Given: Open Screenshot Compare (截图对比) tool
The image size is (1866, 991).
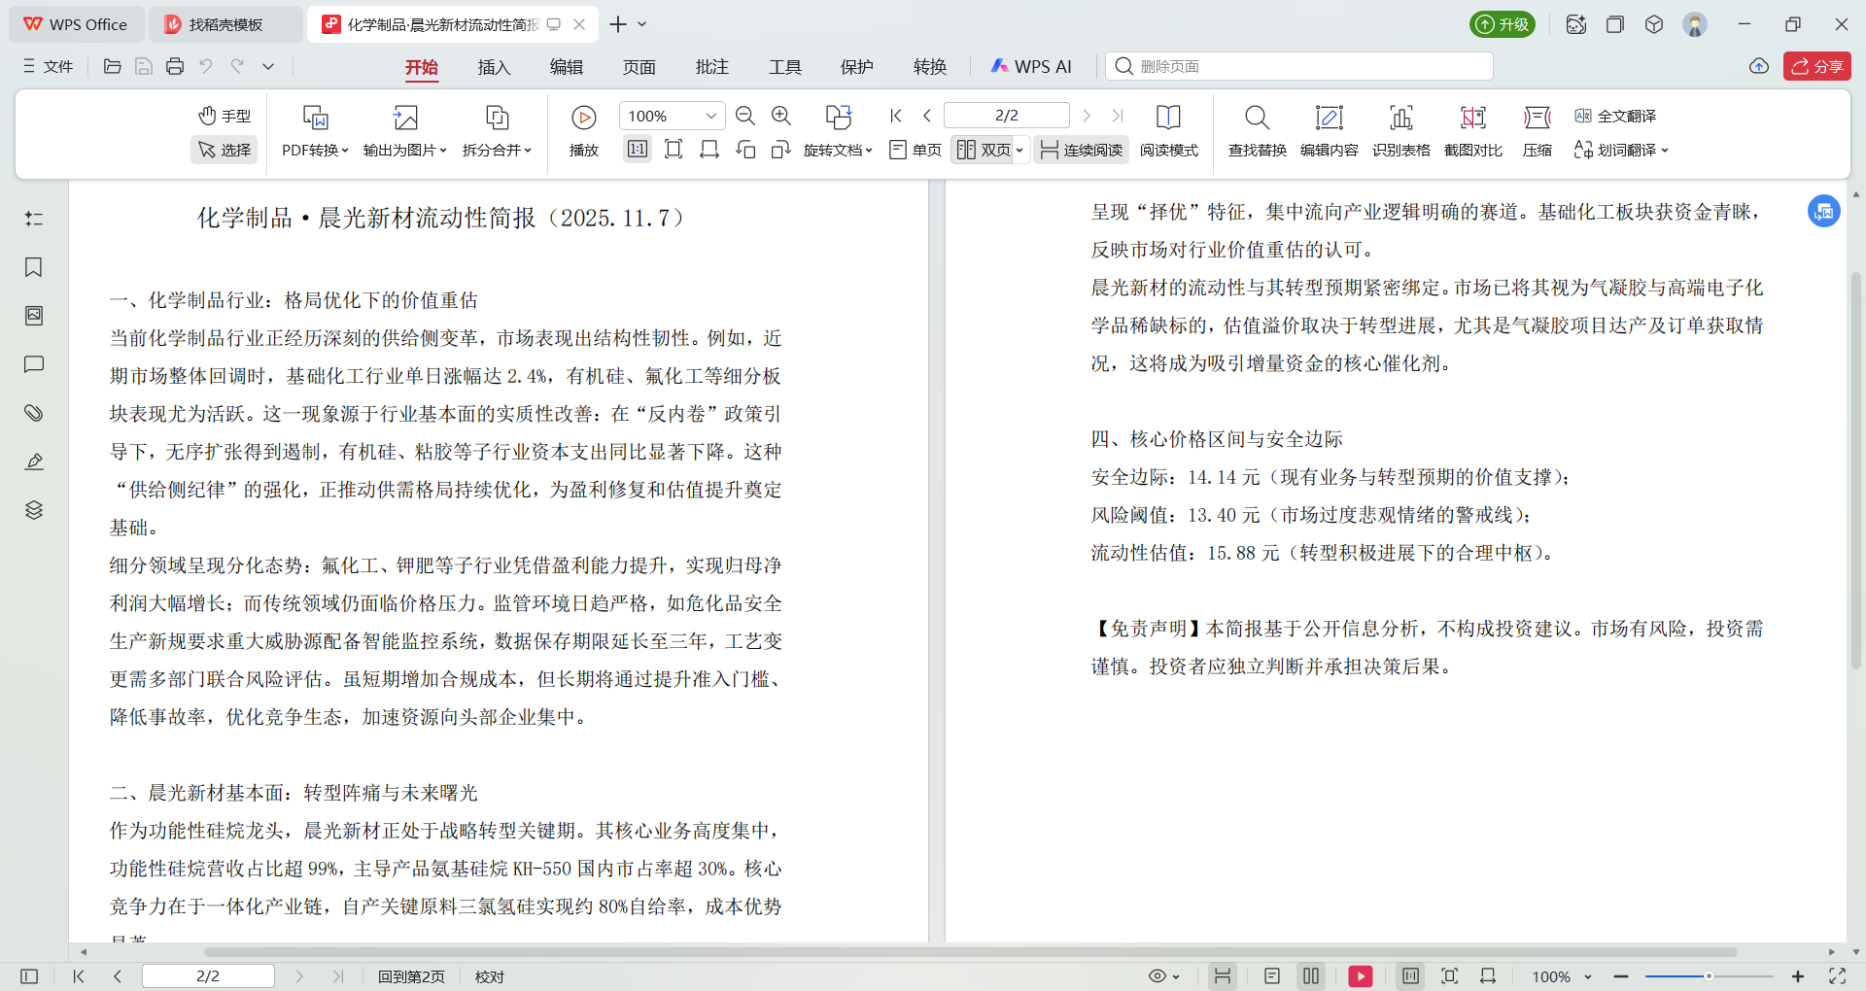Looking at the screenshot, I should 1472,131.
